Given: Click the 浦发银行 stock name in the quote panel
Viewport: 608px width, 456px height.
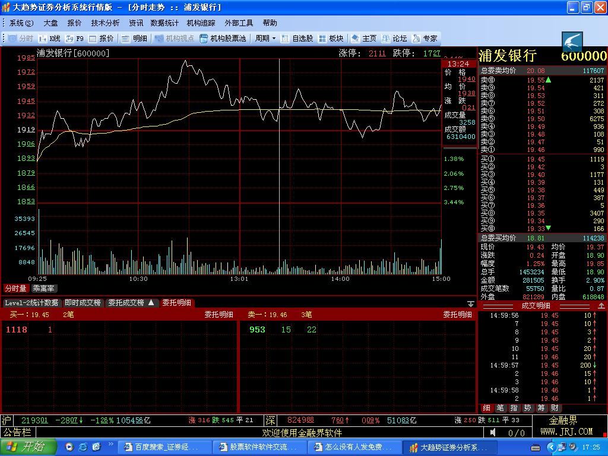Looking at the screenshot, I should point(508,56).
